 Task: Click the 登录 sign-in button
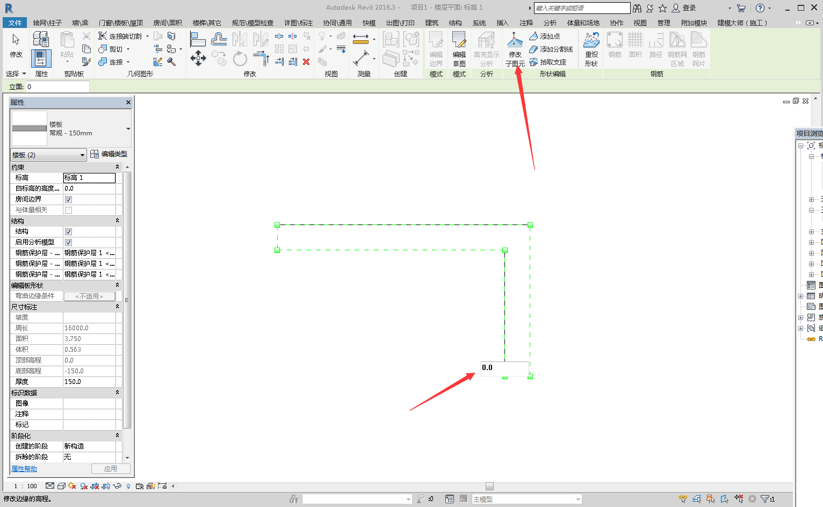point(684,8)
